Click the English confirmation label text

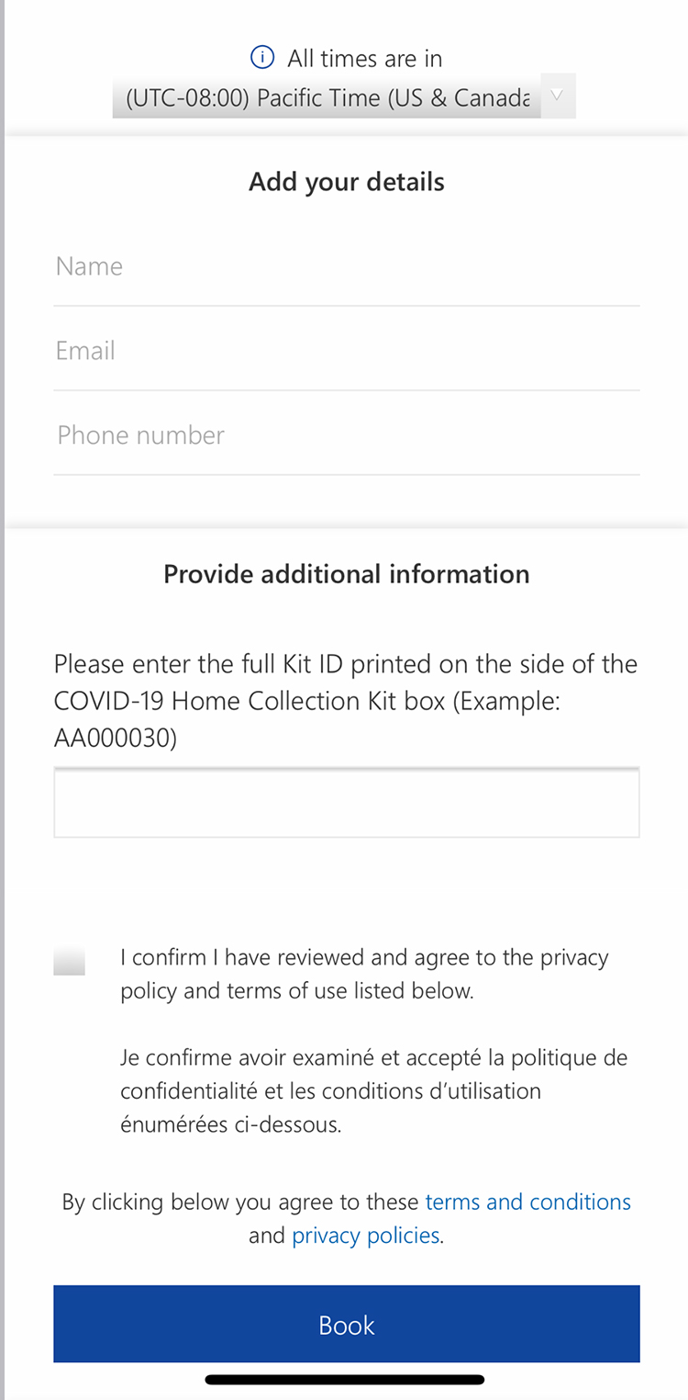[x=365, y=975]
